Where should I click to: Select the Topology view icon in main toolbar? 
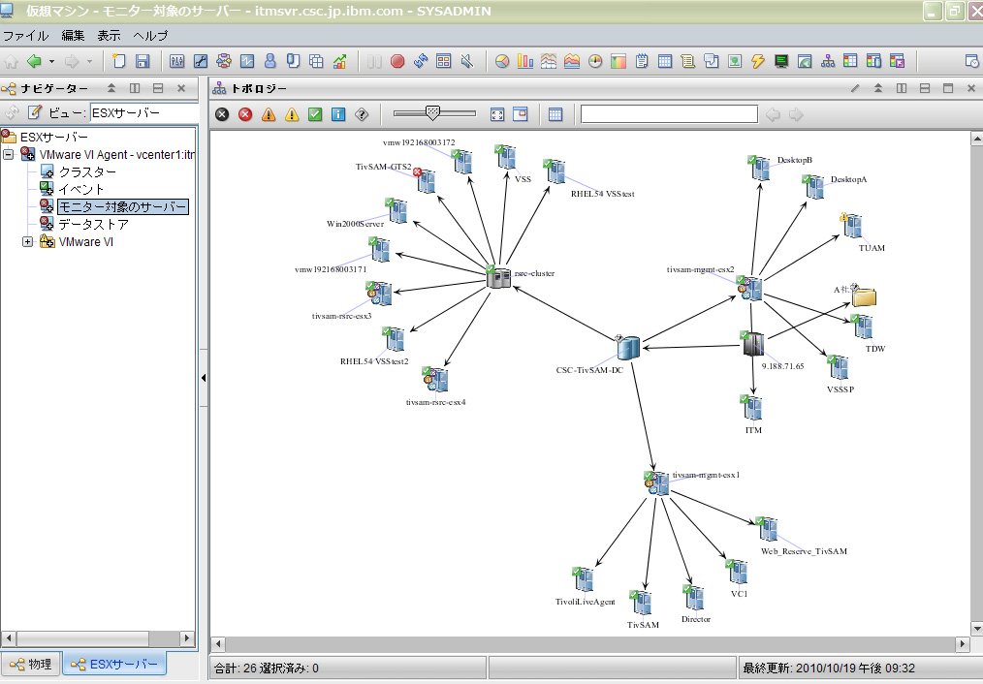[x=828, y=61]
